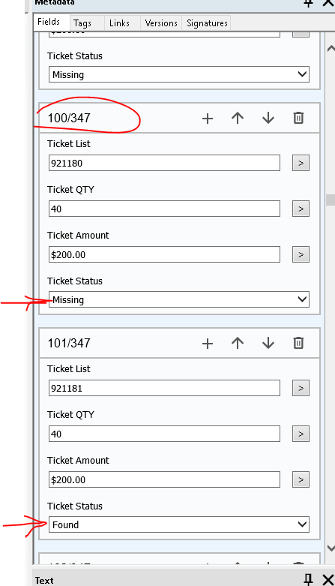The height and width of the screenshot is (586, 335).
Task: Click arrow button beside Ticket List 921180
Action: click(301, 163)
